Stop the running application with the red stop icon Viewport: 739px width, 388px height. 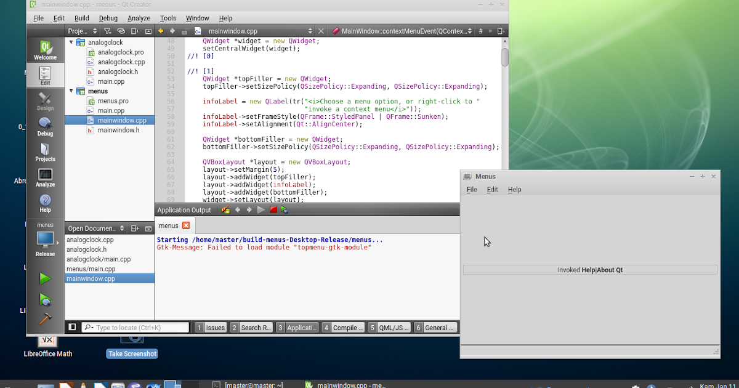click(273, 209)
